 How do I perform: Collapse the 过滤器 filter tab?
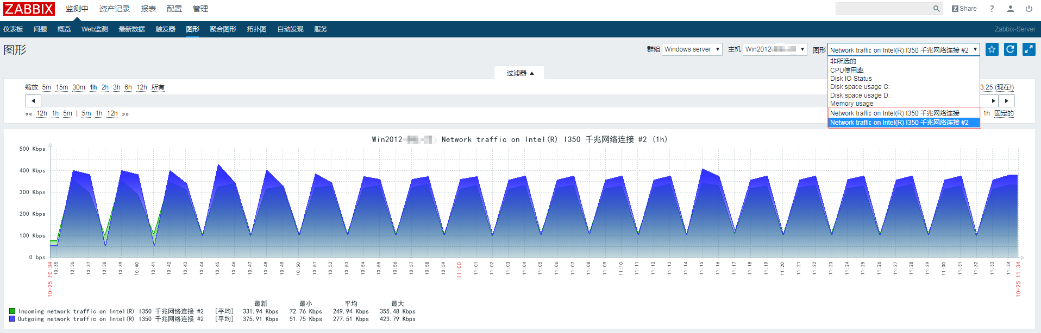[519, 73]
